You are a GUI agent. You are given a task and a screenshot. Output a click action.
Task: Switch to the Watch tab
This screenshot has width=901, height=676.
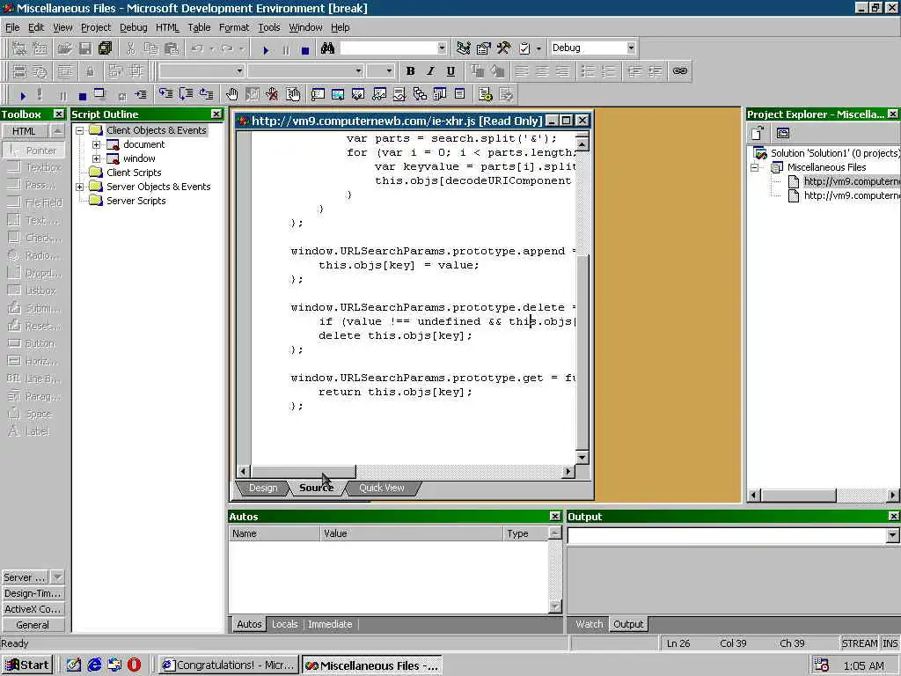point(589,624)
